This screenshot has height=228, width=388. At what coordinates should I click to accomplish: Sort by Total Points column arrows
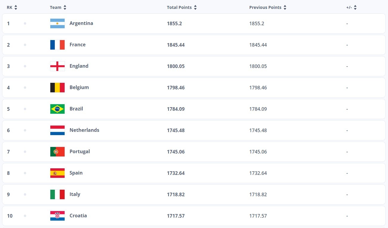point(195,8)
